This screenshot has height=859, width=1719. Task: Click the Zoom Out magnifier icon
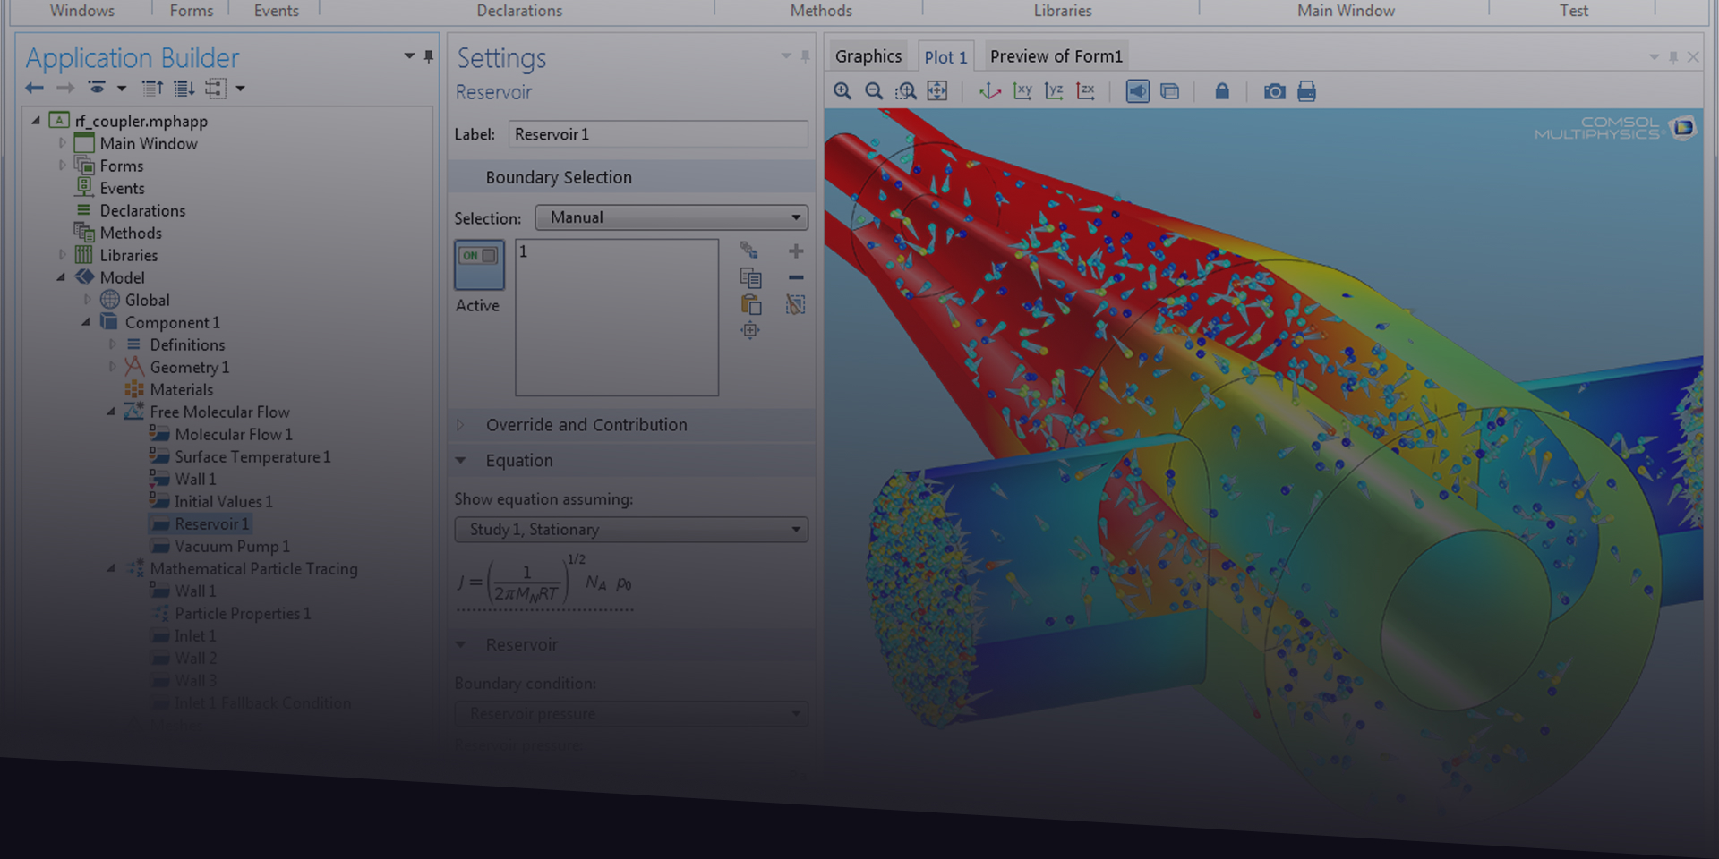874,91
